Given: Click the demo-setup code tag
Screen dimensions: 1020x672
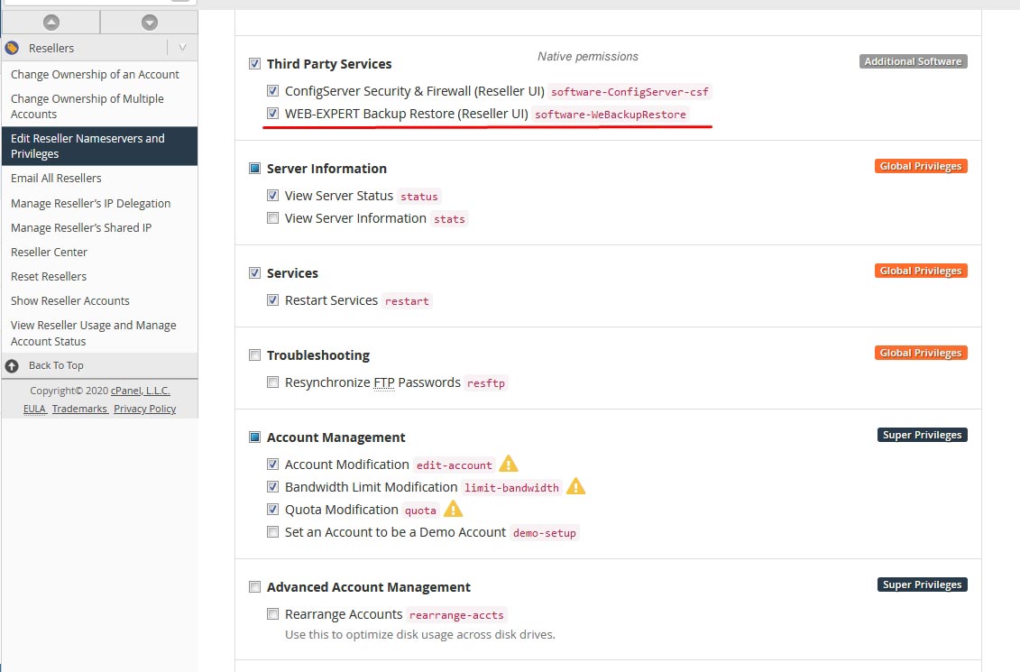Looking at the screenshot, I should (x=545, y=533).
